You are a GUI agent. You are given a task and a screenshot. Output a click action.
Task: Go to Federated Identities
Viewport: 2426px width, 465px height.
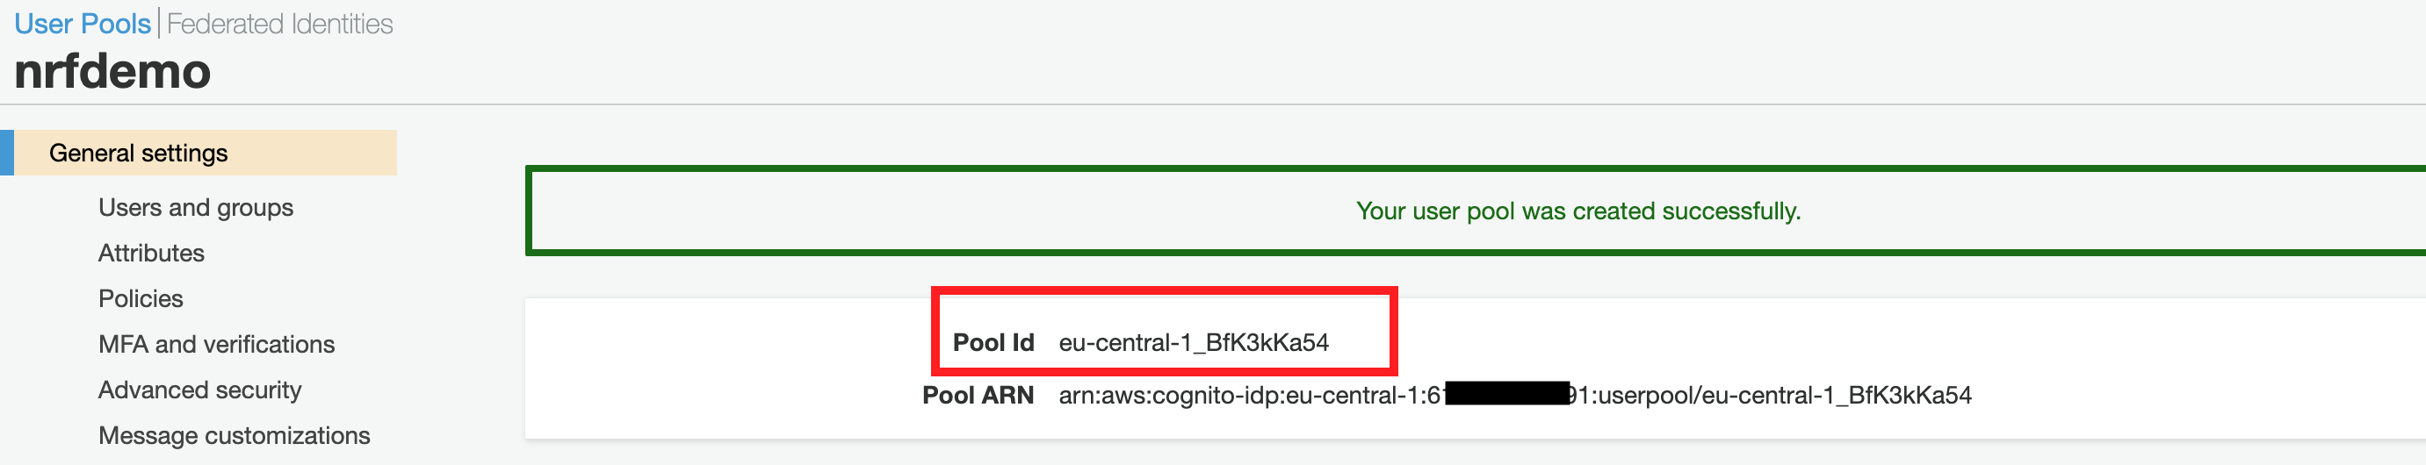pos(279,24)
